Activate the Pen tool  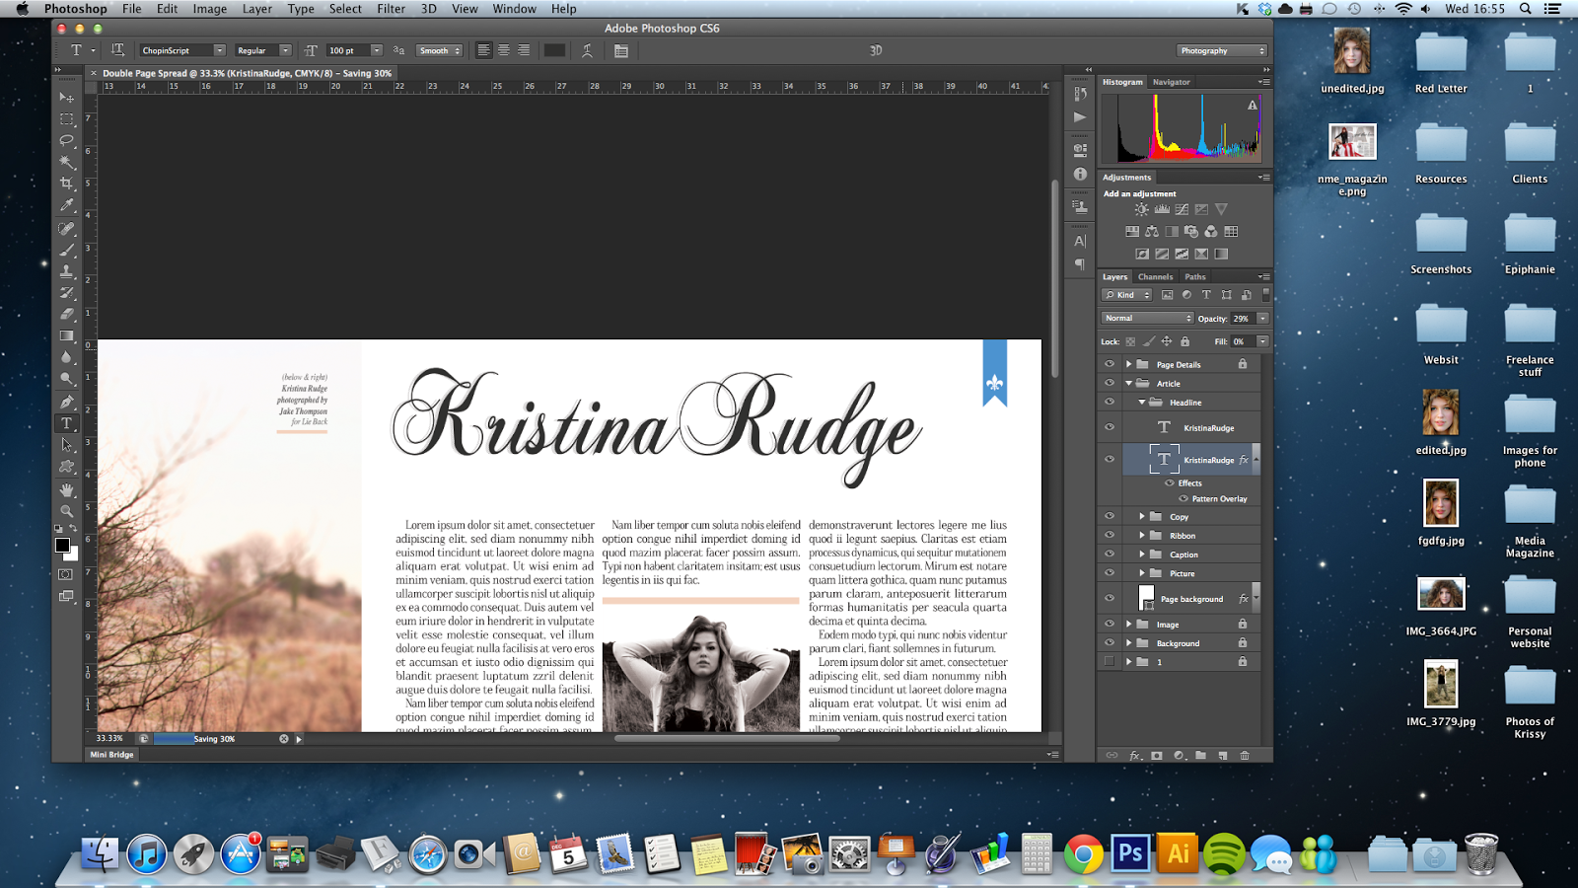pyautogui.click(x=67, y=402)
